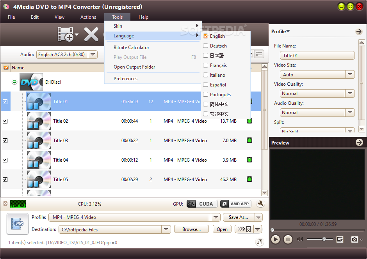Open the Actions menu
This screenshot has height=259, width=367.
point(88,17)
